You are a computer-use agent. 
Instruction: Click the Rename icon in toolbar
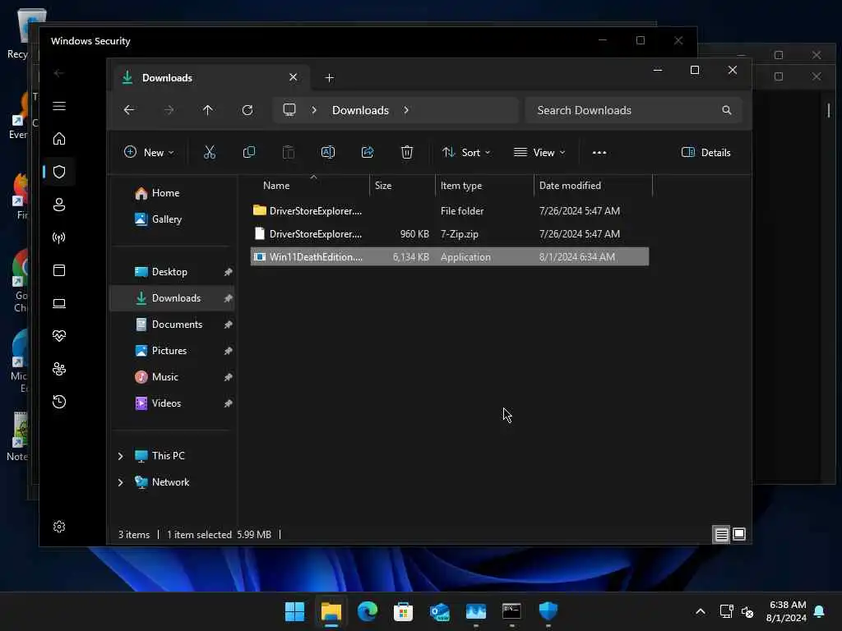tap(327, 152)
